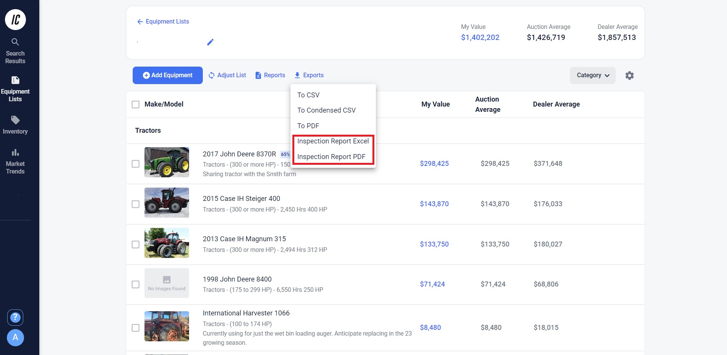The image size is (727, 355).
Task: Select Inspection Report Excel
Action: click(x=333, y=141)
